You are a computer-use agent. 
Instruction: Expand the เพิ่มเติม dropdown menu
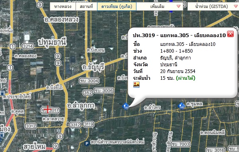pyautogui.click(x=159, y=6)
